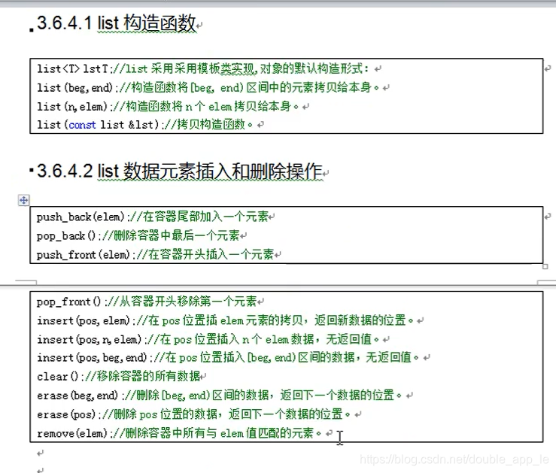Click heading '3.6.4.2 list 数据元素插入和删除操作'
The image size is (556, 473).
point(180,171)
